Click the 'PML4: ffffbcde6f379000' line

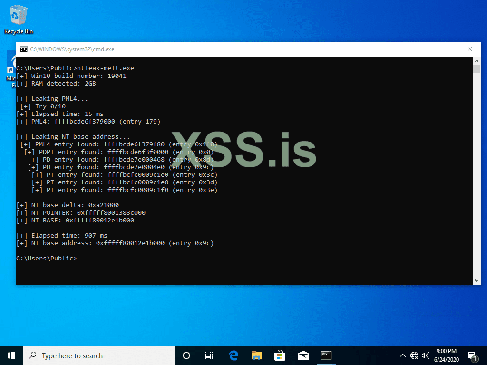[88, 122]
